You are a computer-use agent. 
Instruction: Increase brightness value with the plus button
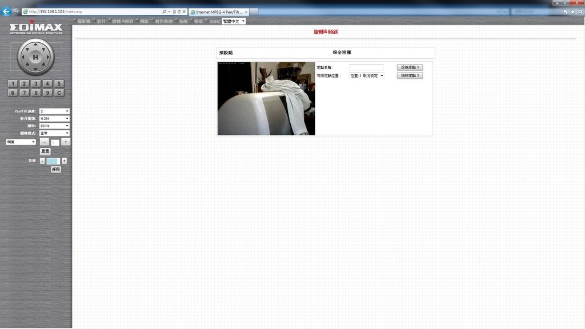coord(66,142)
